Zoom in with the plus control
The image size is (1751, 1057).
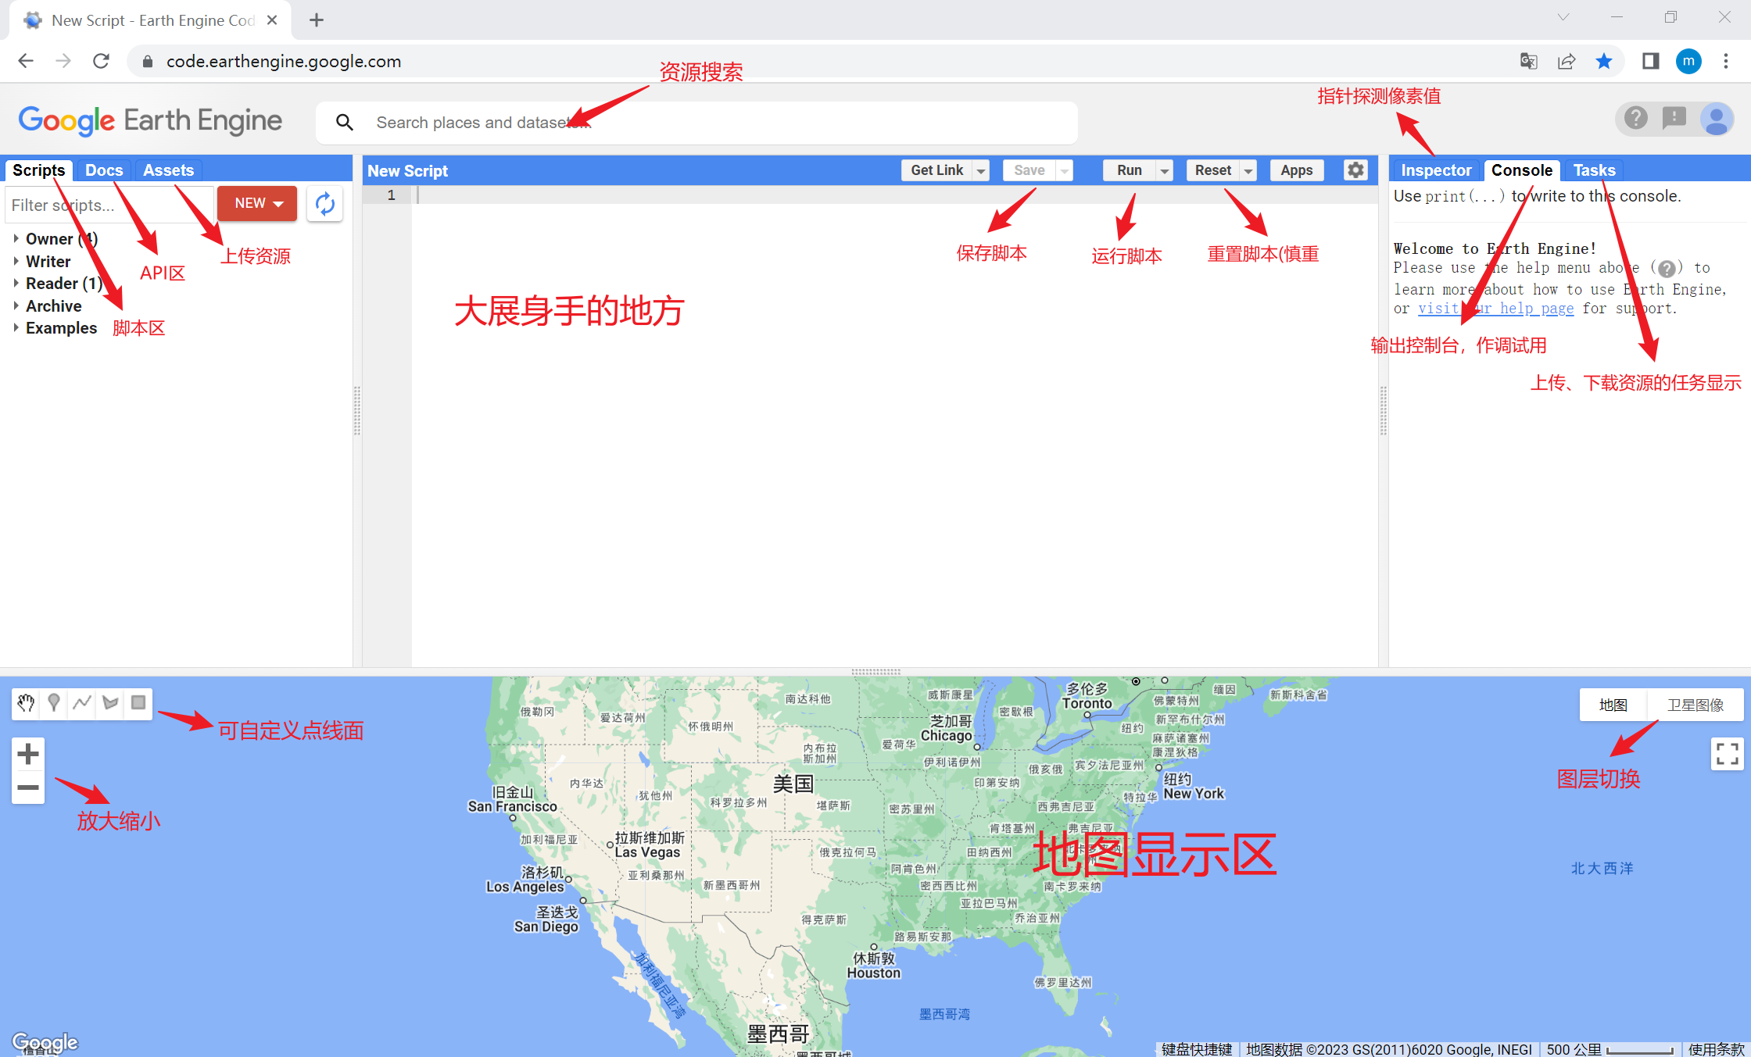[x=27, y=752]
